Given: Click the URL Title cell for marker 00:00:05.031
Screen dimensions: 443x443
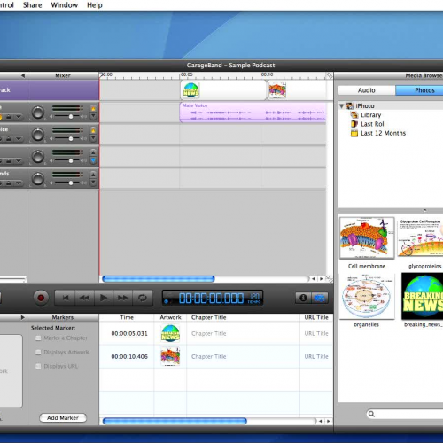Looking at the screenshot, I should tap(316, 333).
